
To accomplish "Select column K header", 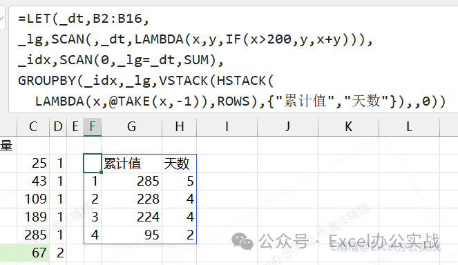I will coord(348,127).
